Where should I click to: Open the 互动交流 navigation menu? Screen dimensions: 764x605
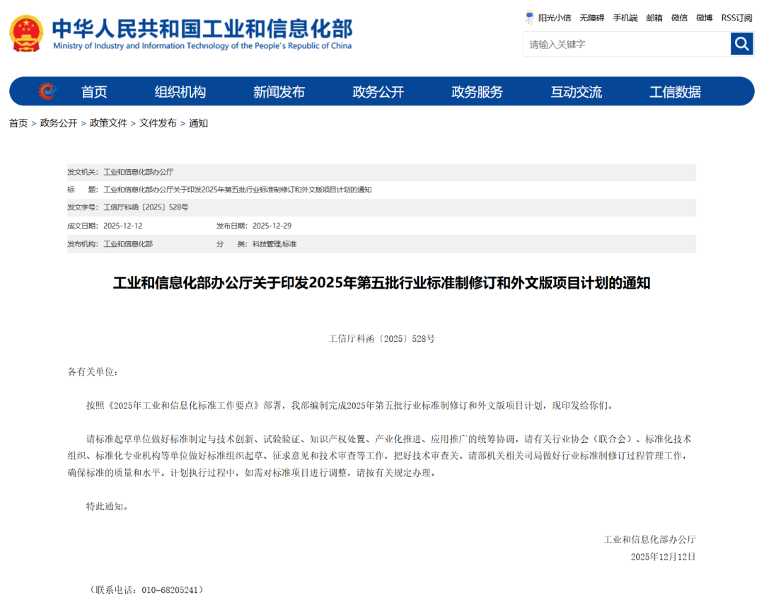point(577,91)
